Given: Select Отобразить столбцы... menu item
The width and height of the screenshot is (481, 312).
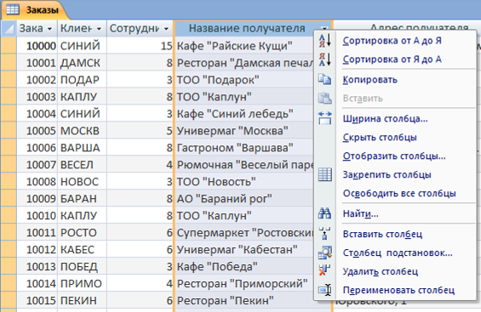Looking at the screenshot, I should pyautogui.click(x=394, y=156).
